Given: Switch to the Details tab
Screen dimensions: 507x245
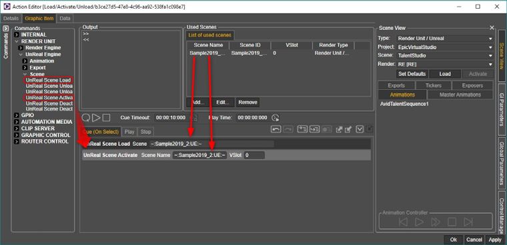Looking at the screenshot, I should [11, 19].
